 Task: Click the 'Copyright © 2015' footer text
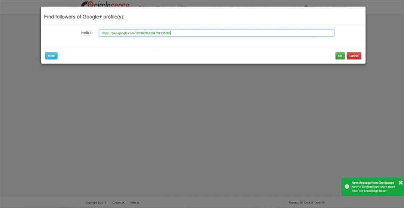click(96, 203)
